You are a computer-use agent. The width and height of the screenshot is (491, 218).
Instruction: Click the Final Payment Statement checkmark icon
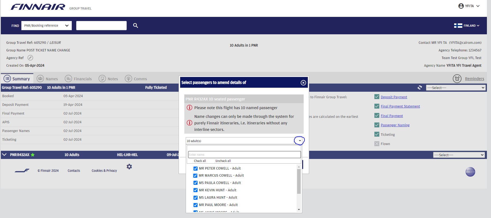(377, 106)
